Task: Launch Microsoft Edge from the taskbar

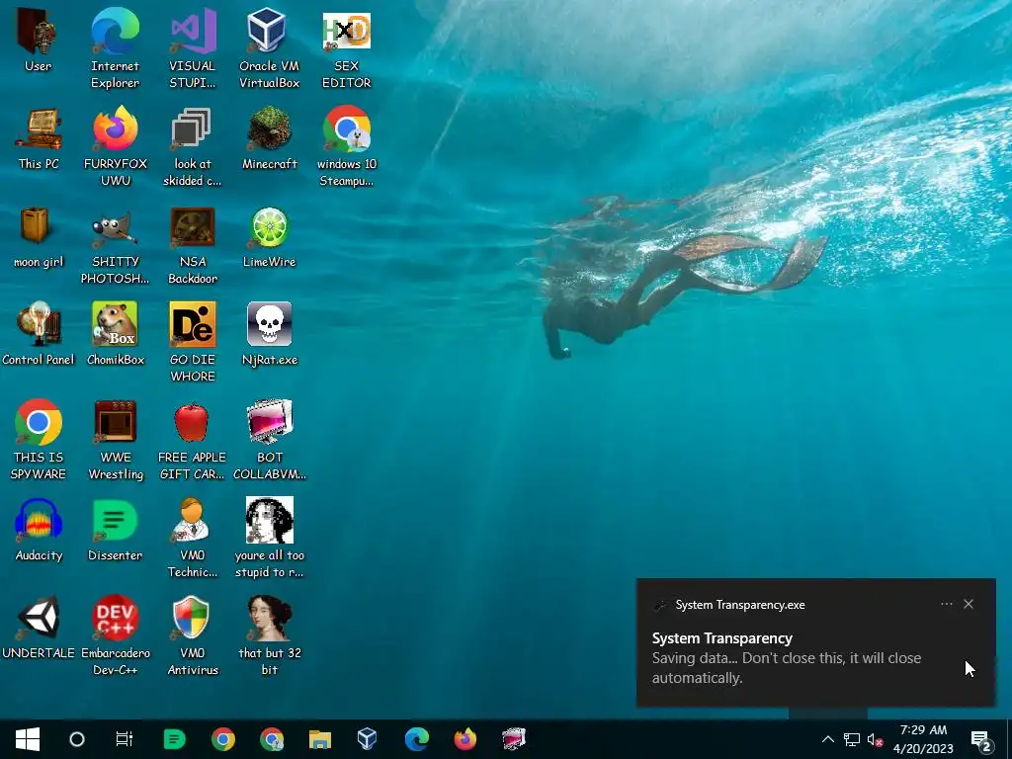Action: [x=416, y=739]
